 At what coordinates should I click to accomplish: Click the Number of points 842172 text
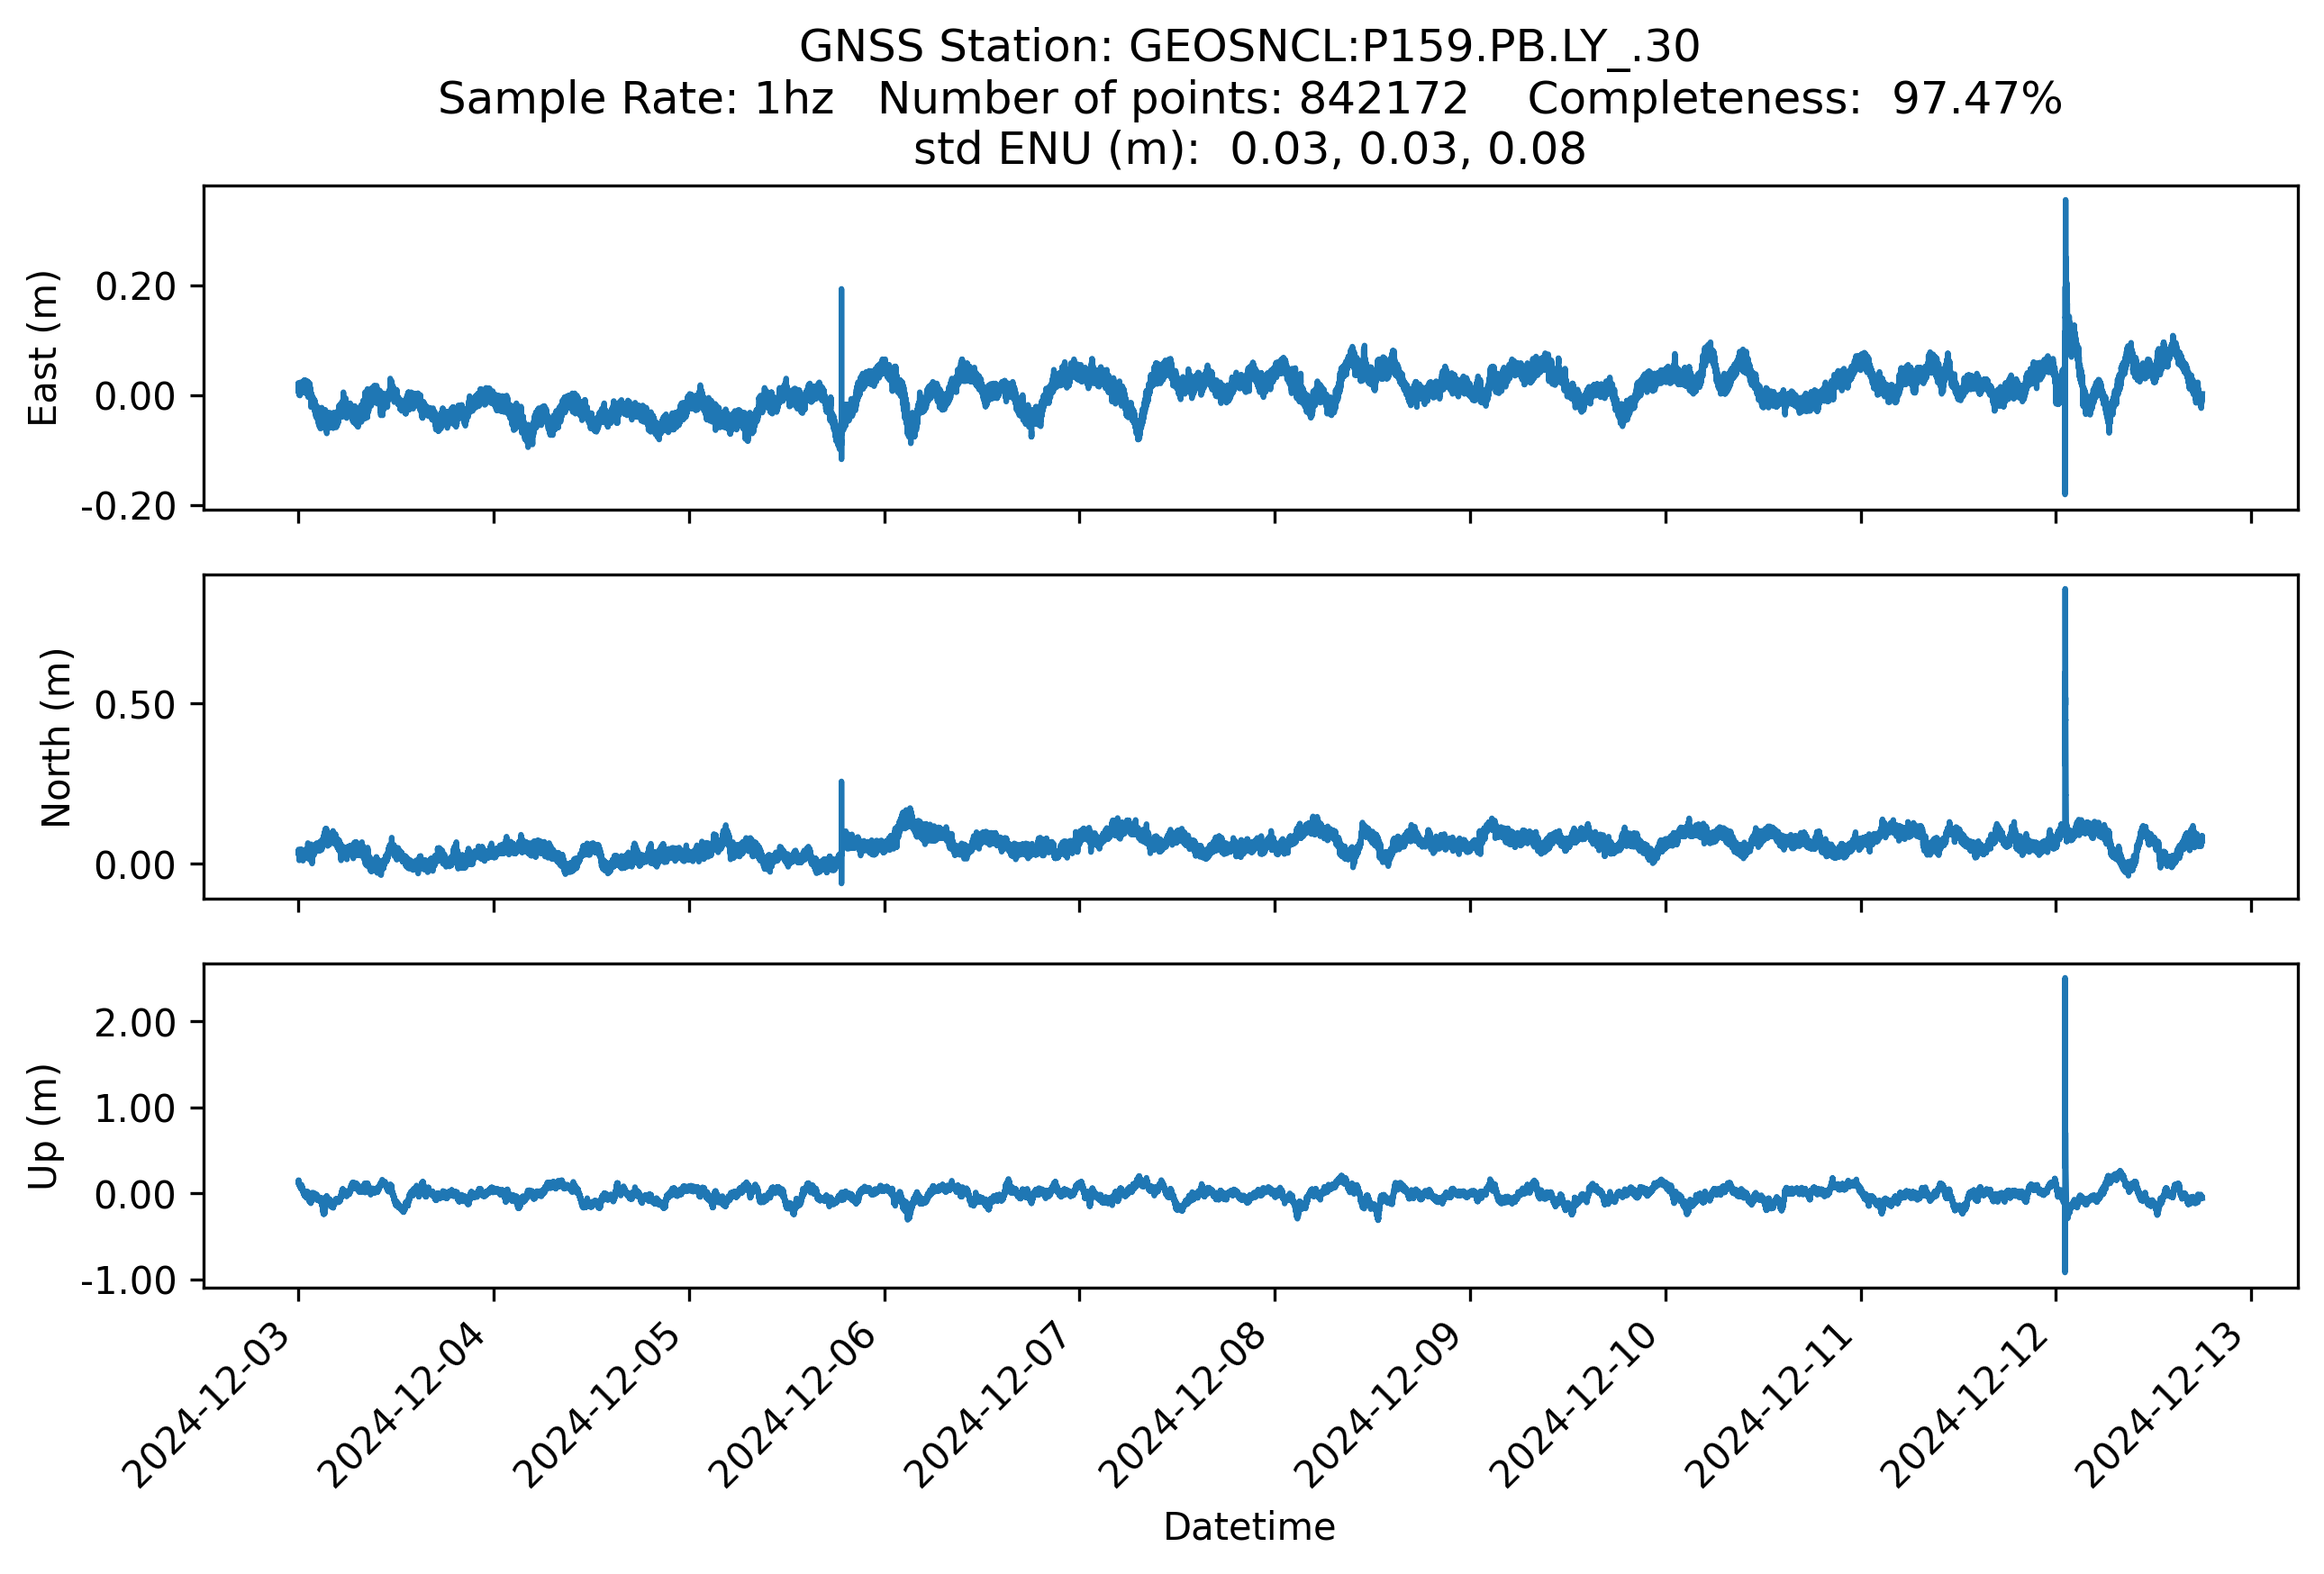point(1172,99)
